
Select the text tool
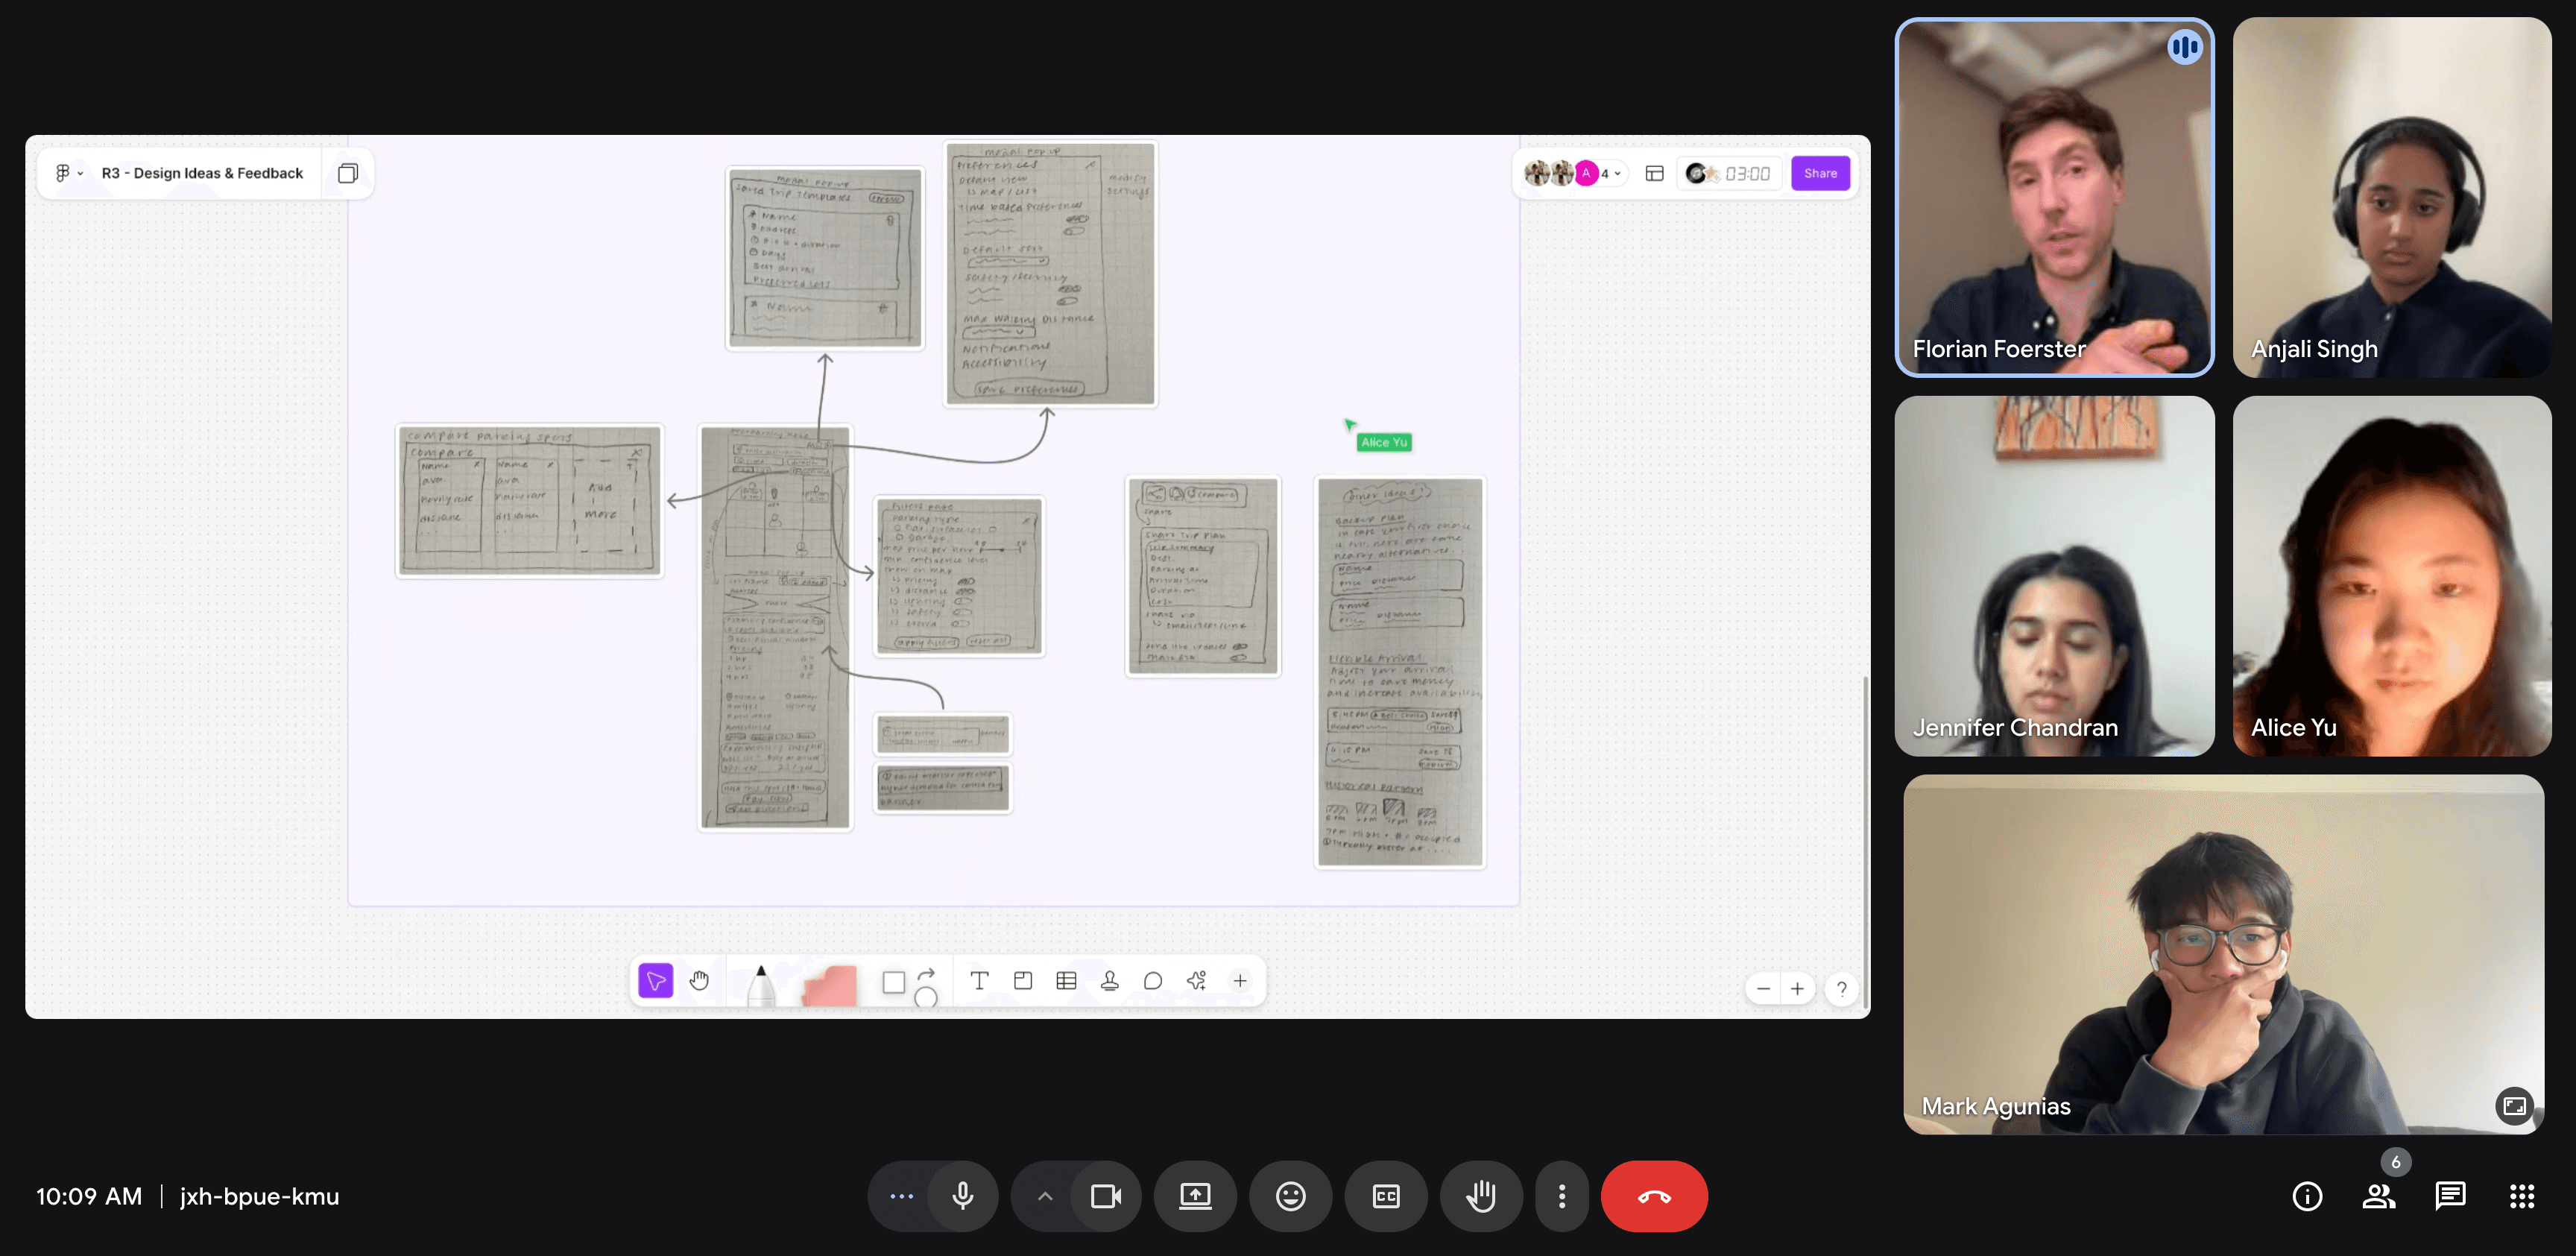979,981
